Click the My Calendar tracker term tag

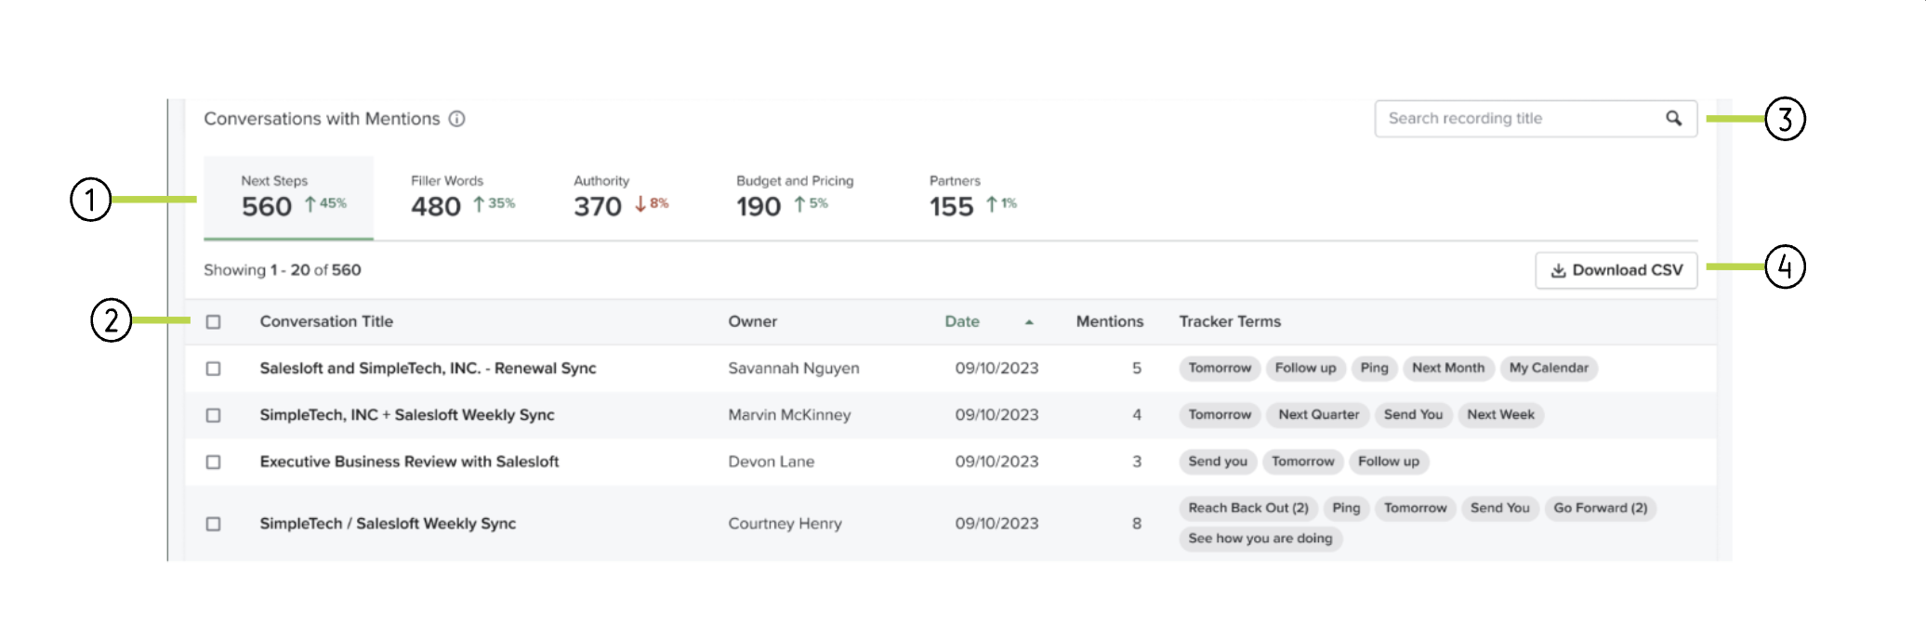pos(1549,369)
